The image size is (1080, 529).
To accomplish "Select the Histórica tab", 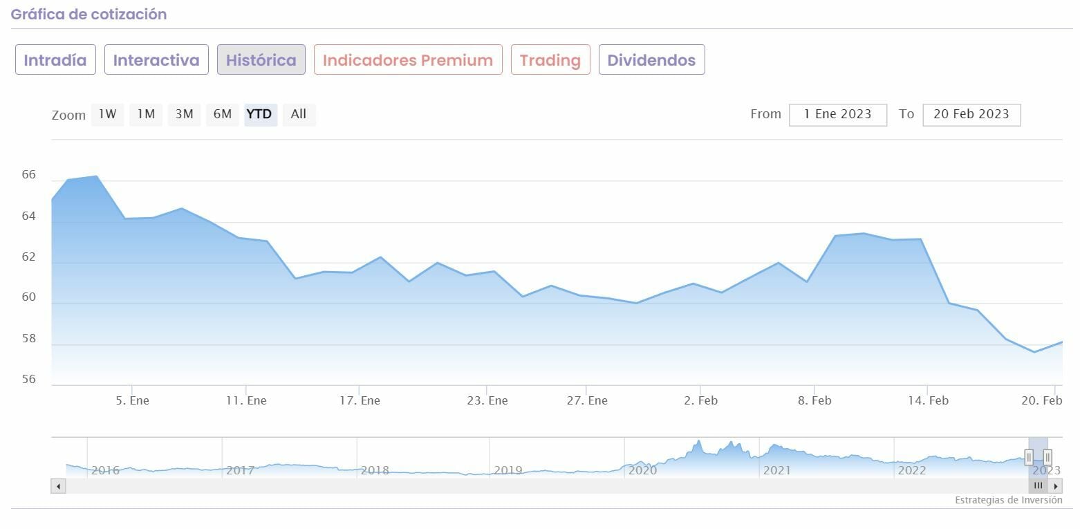I will [x=261, y=60].
